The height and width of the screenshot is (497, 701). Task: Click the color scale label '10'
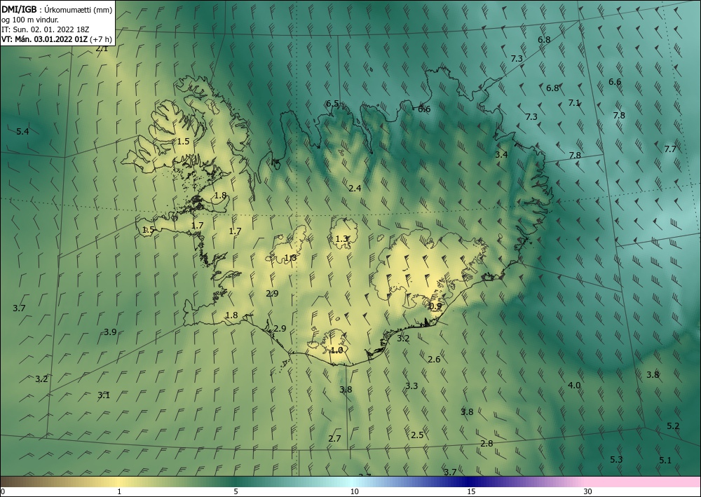point(354,491)
